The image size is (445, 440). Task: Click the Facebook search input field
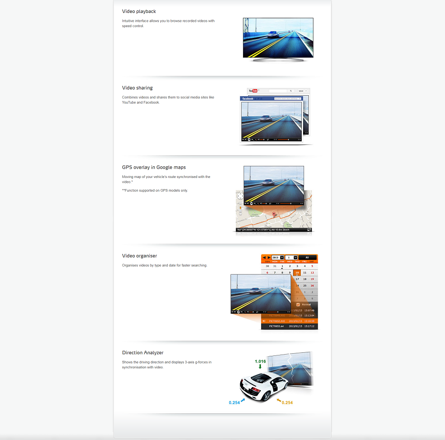[x=286, y=98]
